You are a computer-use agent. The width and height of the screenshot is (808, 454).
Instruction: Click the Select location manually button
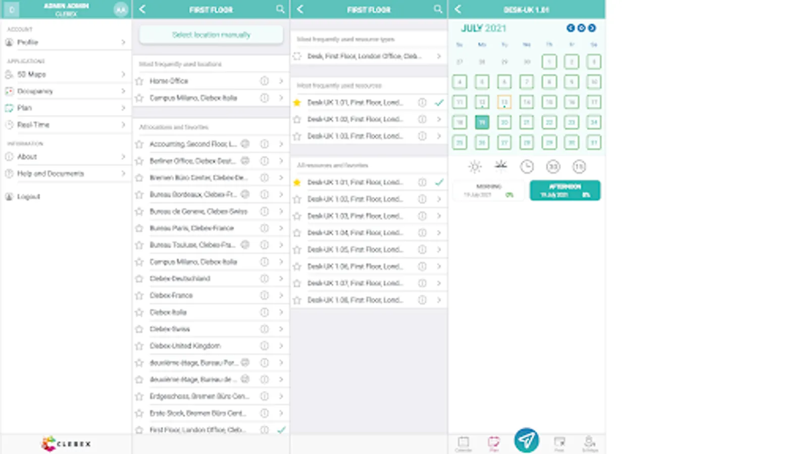tap(211, 34)
